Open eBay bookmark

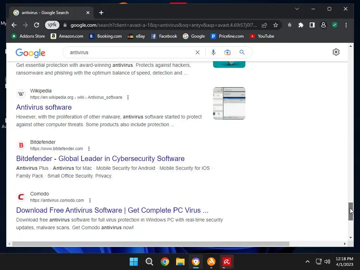pyautogui.click(x=136, y=36)
